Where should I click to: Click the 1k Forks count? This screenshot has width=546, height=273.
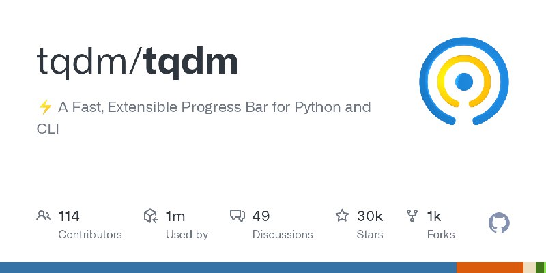pos(434,216)
